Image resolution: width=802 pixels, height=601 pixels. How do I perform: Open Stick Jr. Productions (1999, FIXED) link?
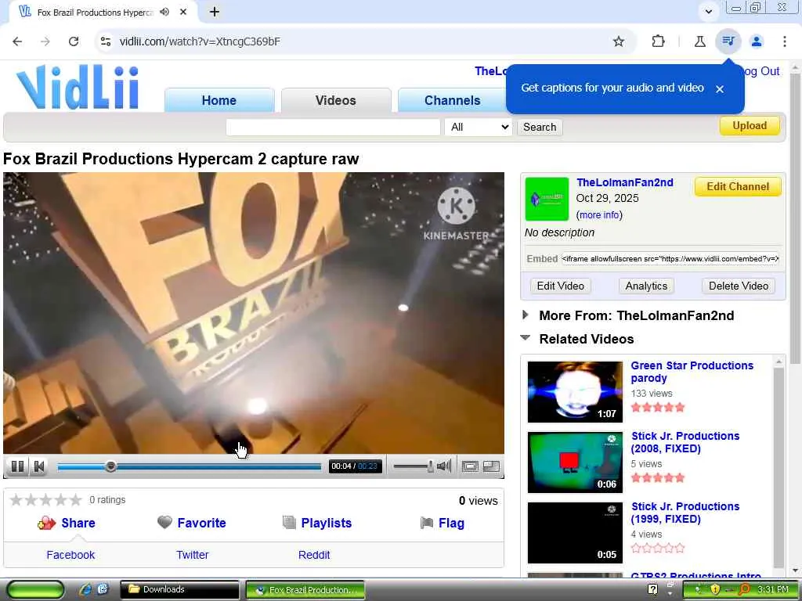[x=685, y=513]
